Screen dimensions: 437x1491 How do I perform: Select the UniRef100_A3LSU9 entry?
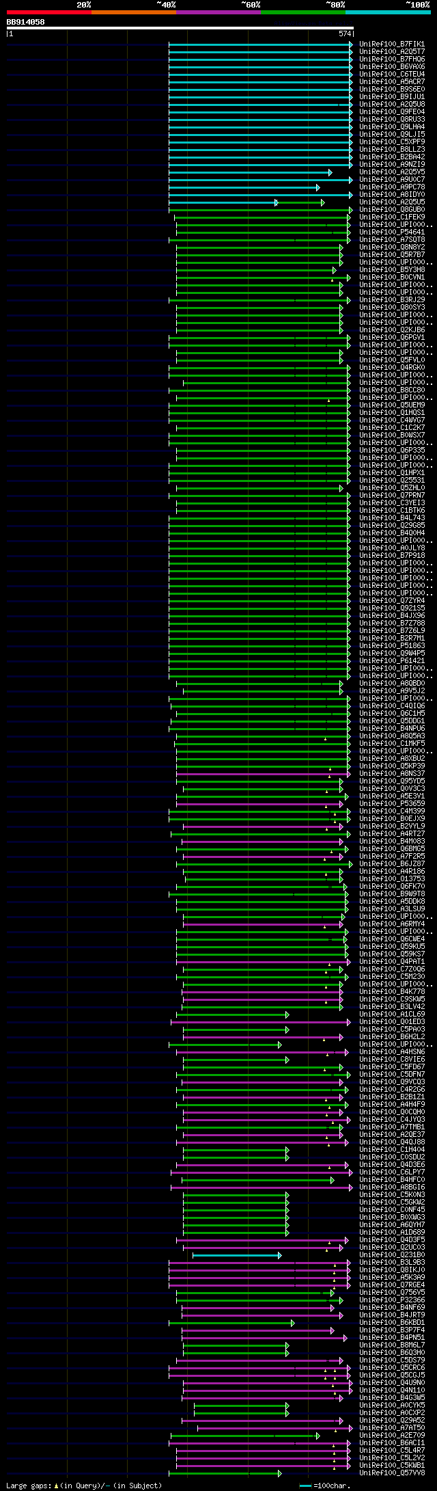pos(392,909)
